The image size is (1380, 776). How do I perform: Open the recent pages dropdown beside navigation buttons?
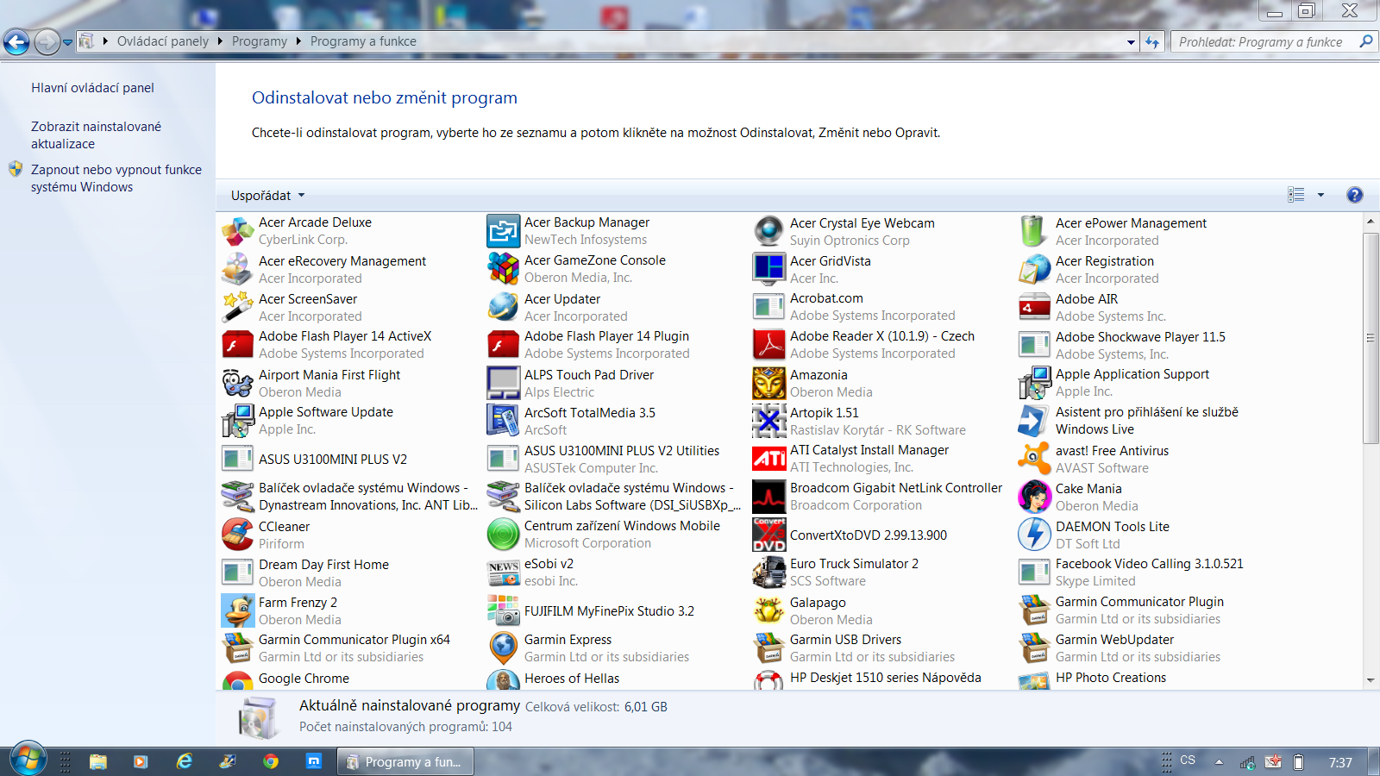point(67,41)
